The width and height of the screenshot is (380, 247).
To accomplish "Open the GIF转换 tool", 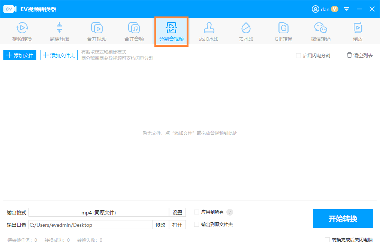I will click(x=283, y=31).
